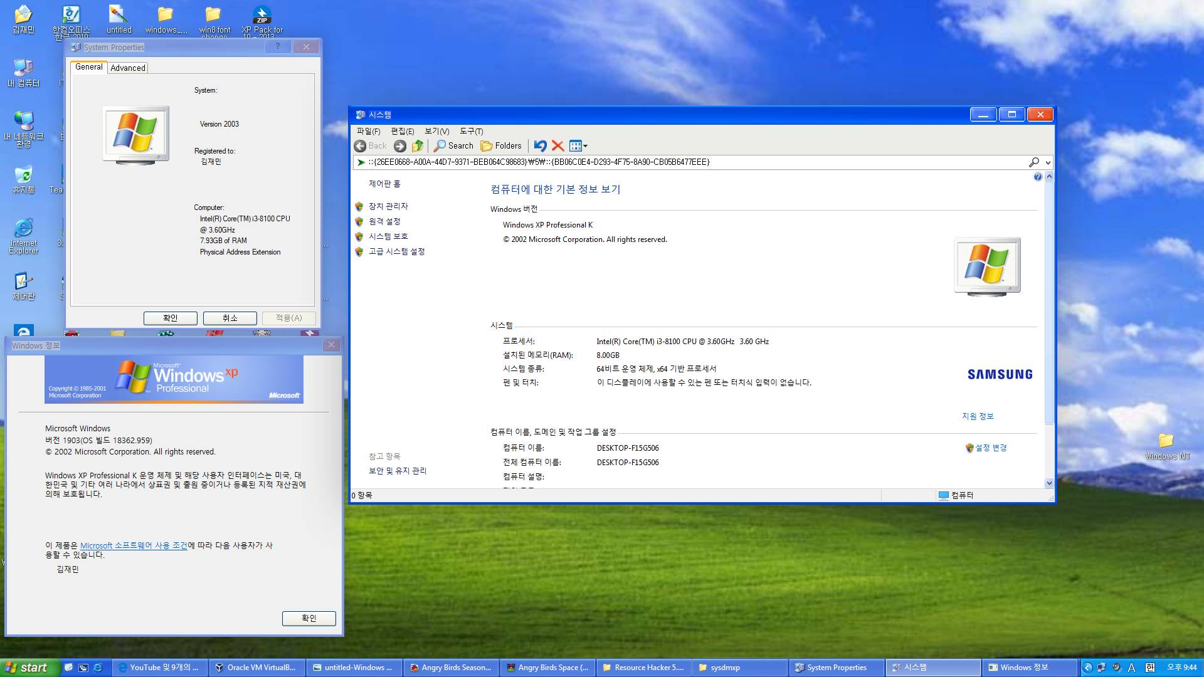Open the untitled paint file desktop icon

pos(119,19)
